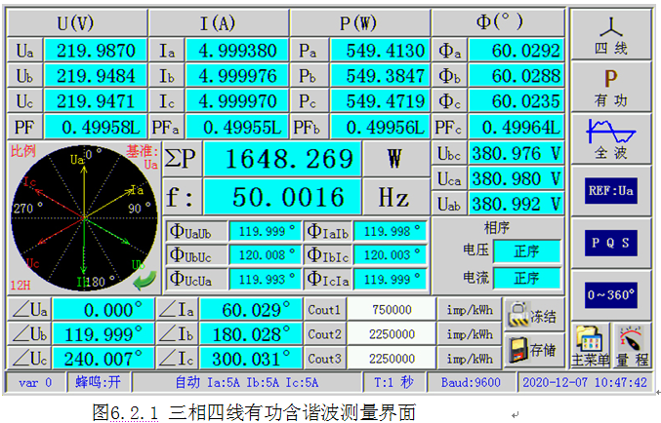This screenshot has height=423, width=661.
Task: Select the Cout3 value 2250000
Action: (x=392, y=359)
